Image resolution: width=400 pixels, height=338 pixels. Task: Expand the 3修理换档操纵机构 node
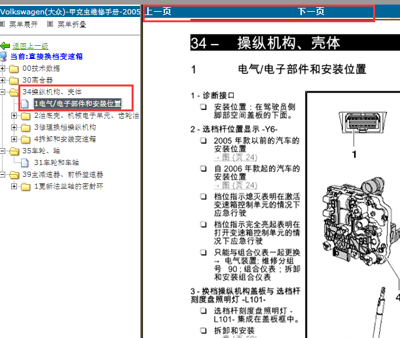(x=14, y=127)
